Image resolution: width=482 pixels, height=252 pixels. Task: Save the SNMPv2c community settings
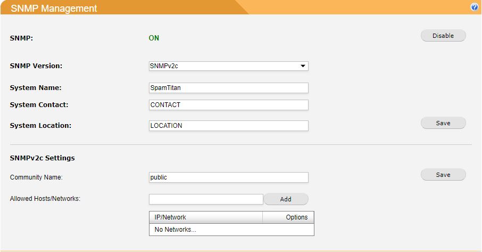tap(443, 175)
